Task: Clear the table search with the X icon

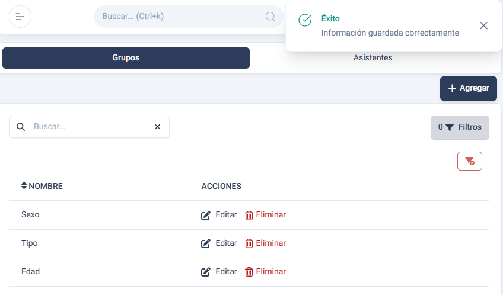Action: [x=157, y=127]
